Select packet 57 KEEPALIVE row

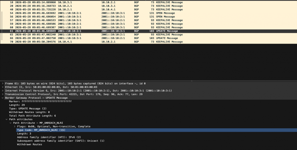148,20
